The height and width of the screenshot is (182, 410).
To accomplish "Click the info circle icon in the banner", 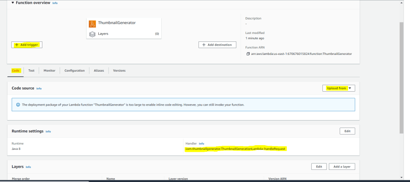I will (18, 105).
